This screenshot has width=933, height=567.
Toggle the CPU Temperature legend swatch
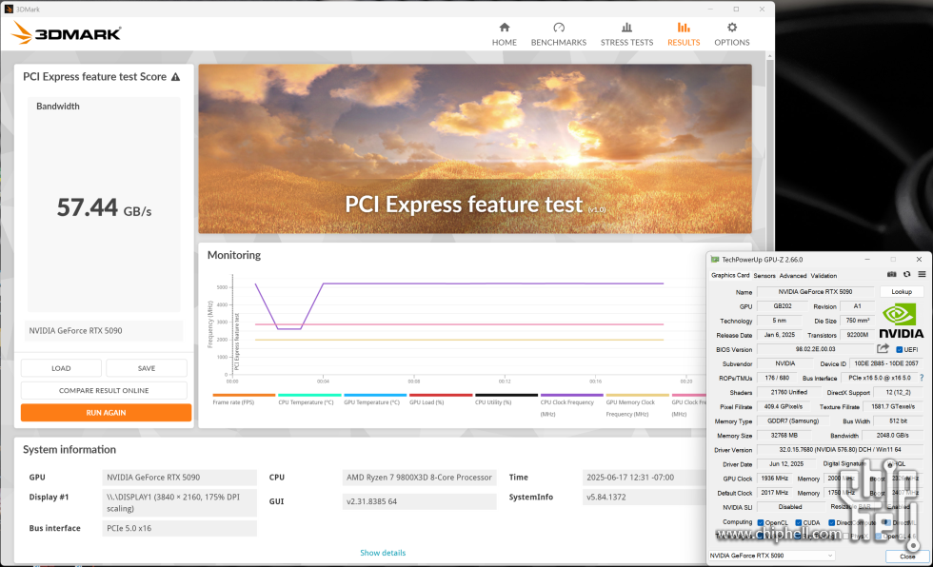309,395
